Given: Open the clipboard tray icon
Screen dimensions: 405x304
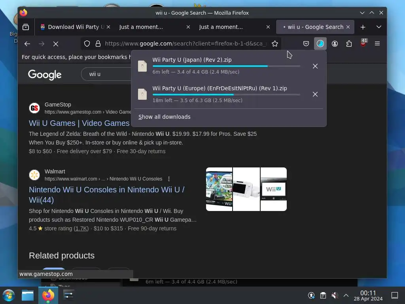Looking at the screenshot, I should click(323, 295).
